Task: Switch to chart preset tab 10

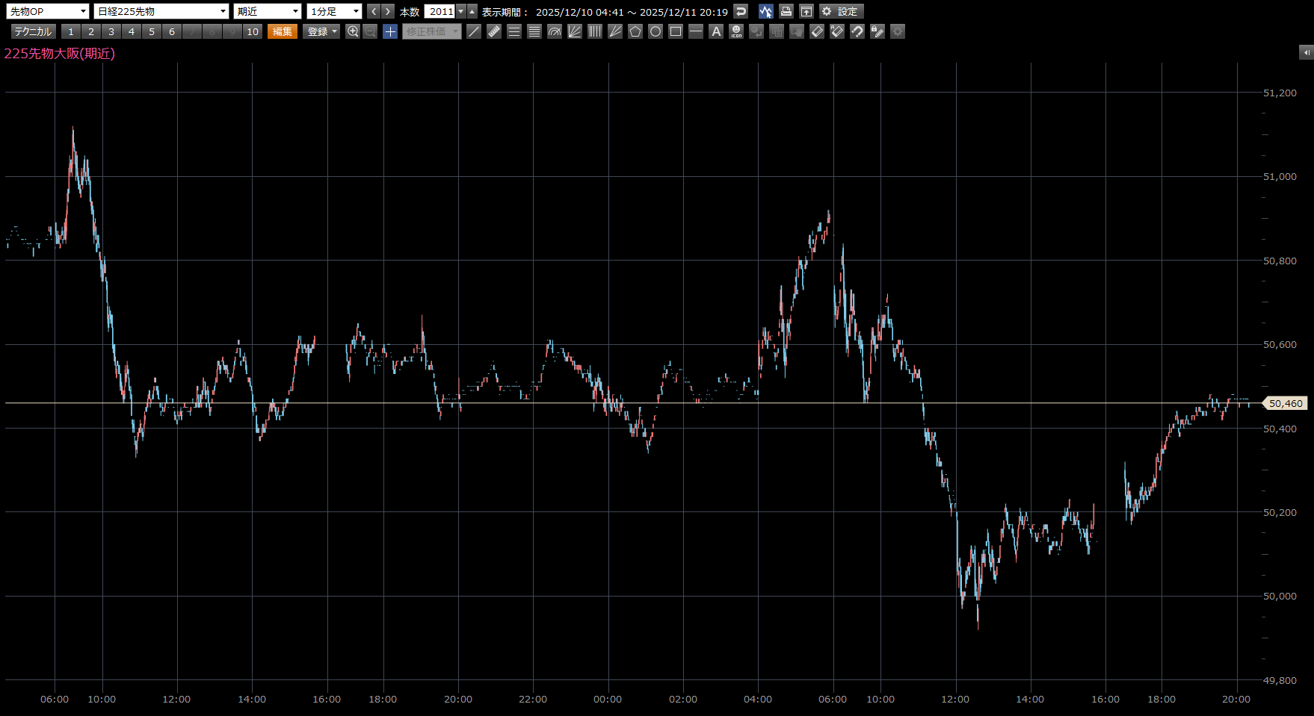Action: pos(253,31)
